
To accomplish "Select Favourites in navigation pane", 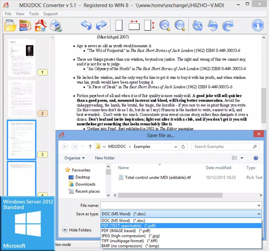I will (78, 170).
